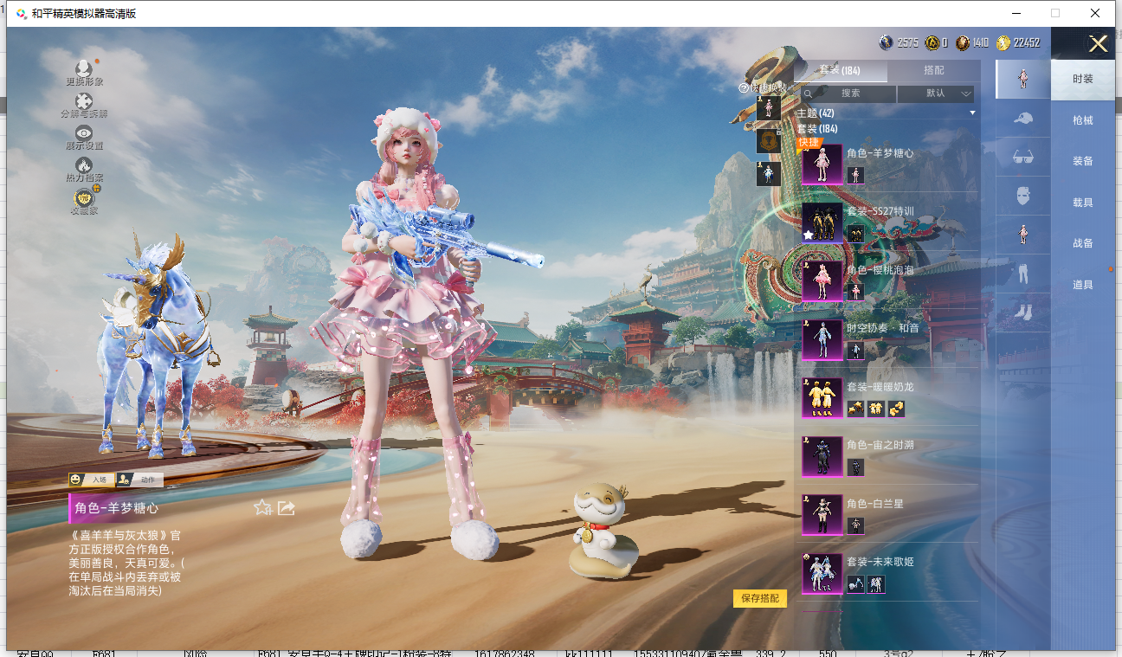Viewport: 1122px width, 657px height.
Task: Switch to the 搭配 tab
Action: (934, 70)
